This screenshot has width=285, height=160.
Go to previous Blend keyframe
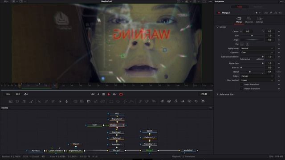(x=277, y=72)
